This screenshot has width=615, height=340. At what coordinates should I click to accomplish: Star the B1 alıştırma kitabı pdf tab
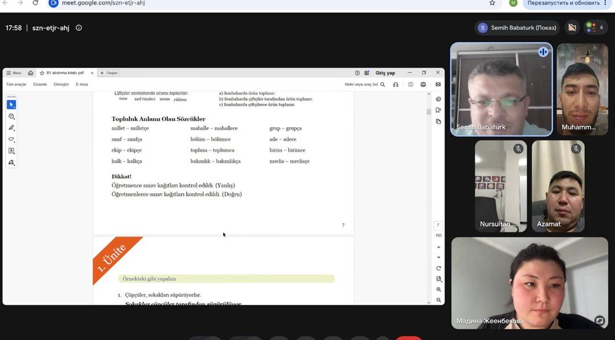[x=42, y=73]
